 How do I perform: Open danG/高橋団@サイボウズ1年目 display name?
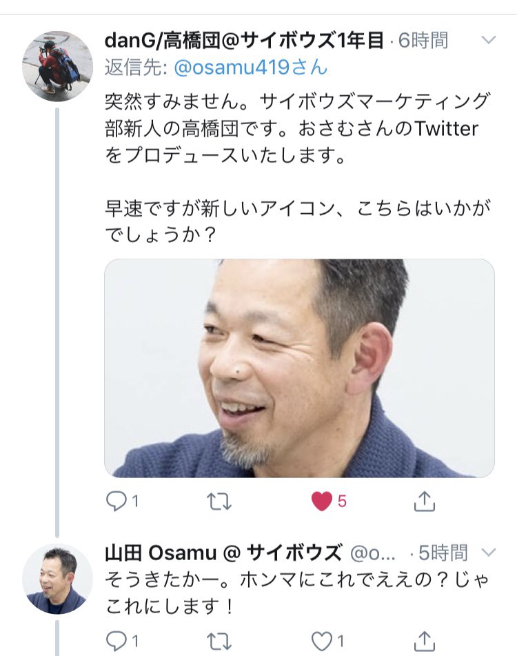[x=244, y=41]
